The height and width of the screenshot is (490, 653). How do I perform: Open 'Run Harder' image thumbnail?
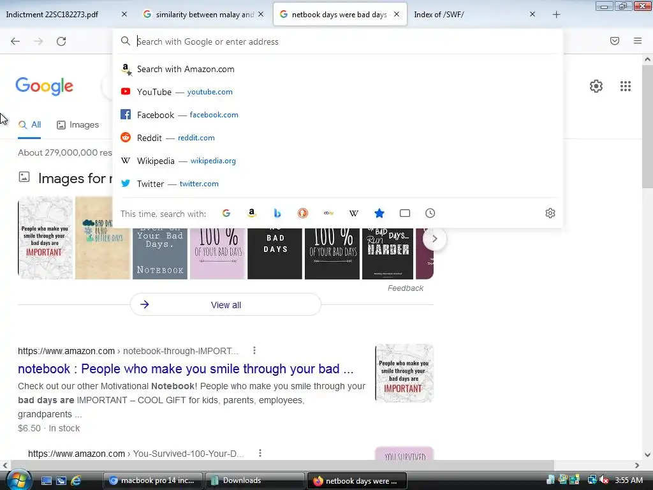(x=388, y=253)
